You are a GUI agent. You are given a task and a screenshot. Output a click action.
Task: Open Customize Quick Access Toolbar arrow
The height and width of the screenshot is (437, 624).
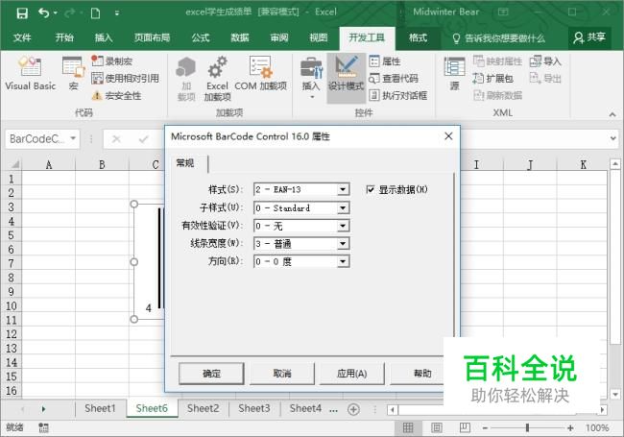(116, 13)
